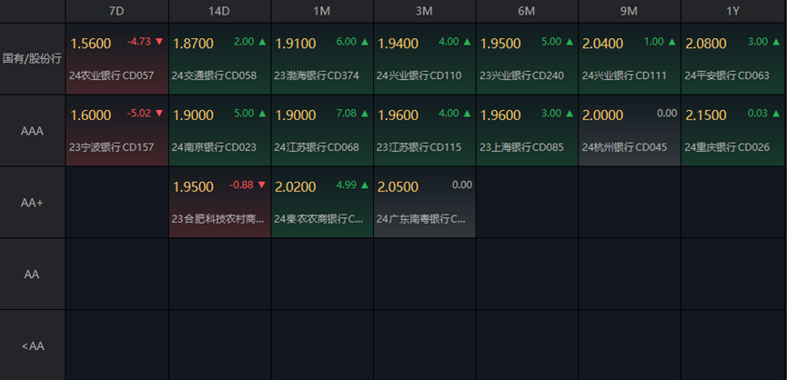Image resolution: width=787 pixels, height=380 pixels.
Task: Open the 24兴业银行CD111 cell
Action: [630, 59]
